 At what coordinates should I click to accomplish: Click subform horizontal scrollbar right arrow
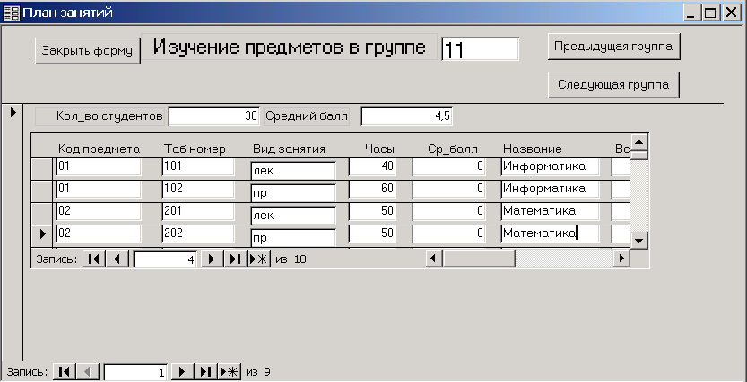pyautogui.click(x=621, y=259)
